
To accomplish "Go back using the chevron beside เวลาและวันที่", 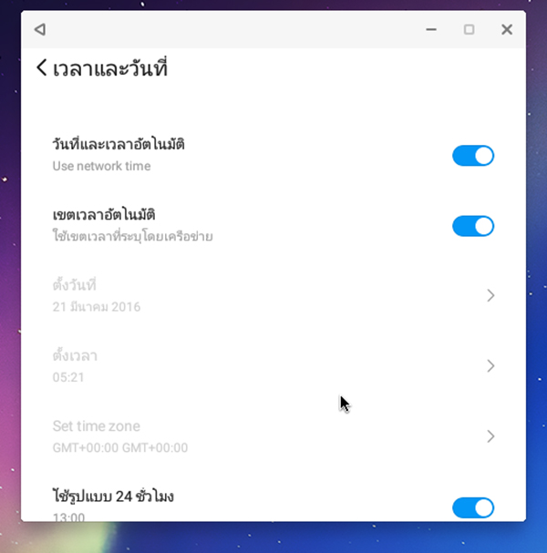I will [x=42, y=67].
